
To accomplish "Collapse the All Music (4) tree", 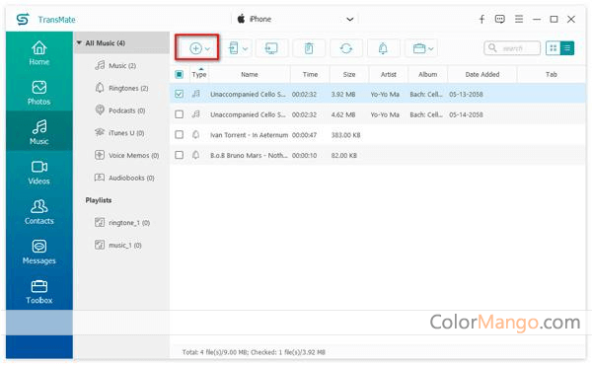I will click(79, 43).
